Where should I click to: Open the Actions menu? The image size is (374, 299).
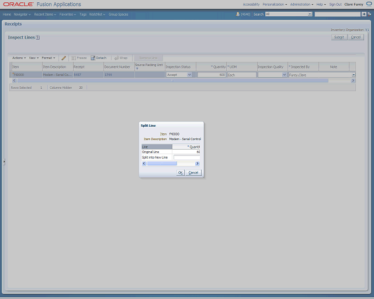click(x=19, y=58)
